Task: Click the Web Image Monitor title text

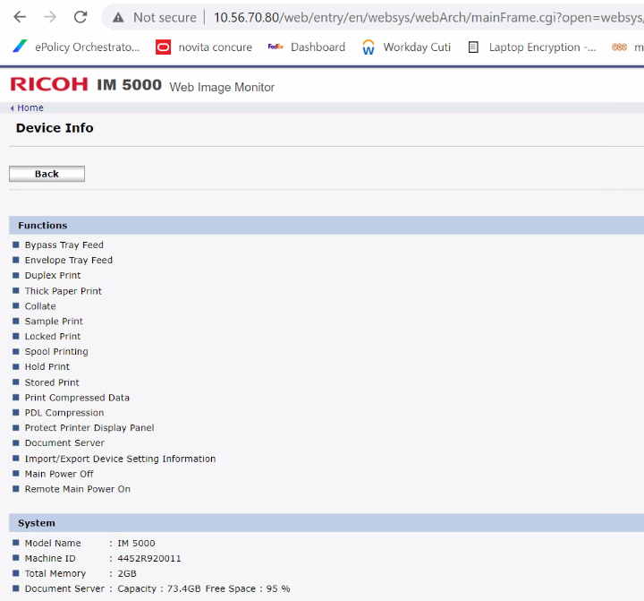Action: [x=222, y=87]
